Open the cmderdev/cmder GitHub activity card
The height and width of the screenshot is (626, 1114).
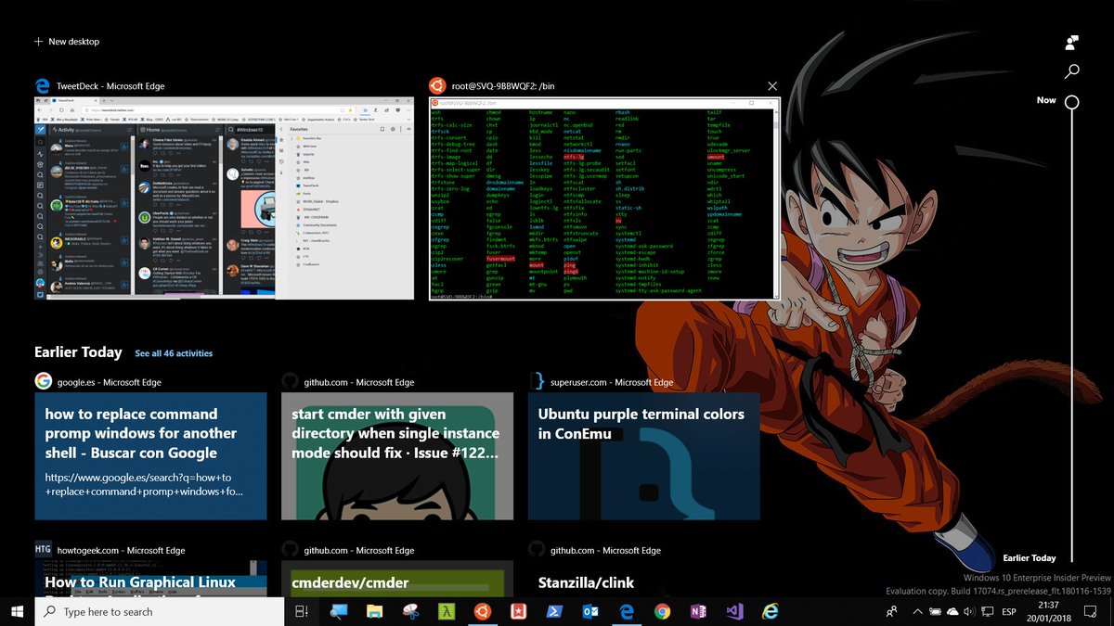[x=397, y=578]
